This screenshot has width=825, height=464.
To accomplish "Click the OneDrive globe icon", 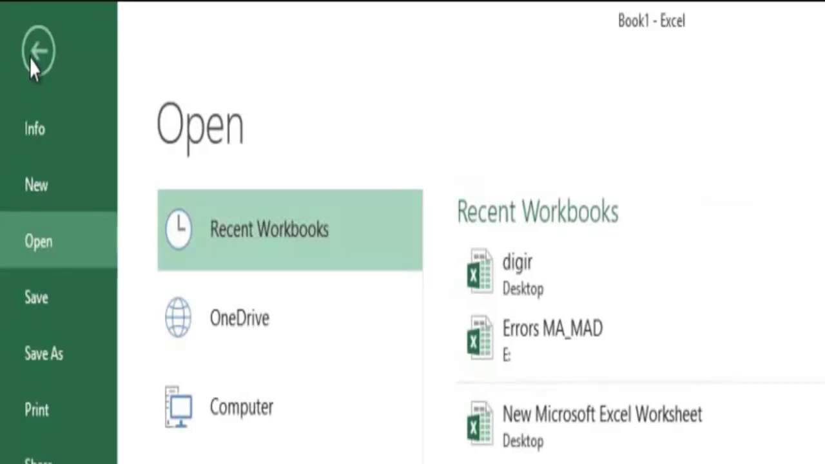I will pos(178,317).
